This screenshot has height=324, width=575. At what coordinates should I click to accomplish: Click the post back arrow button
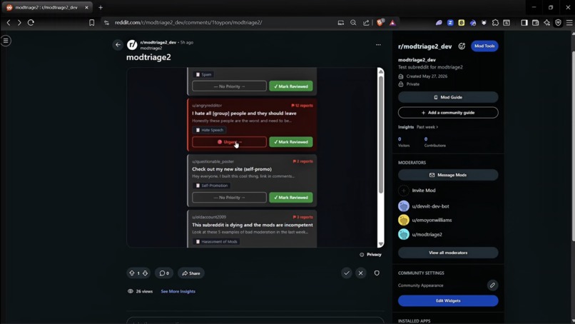[118, 45]
